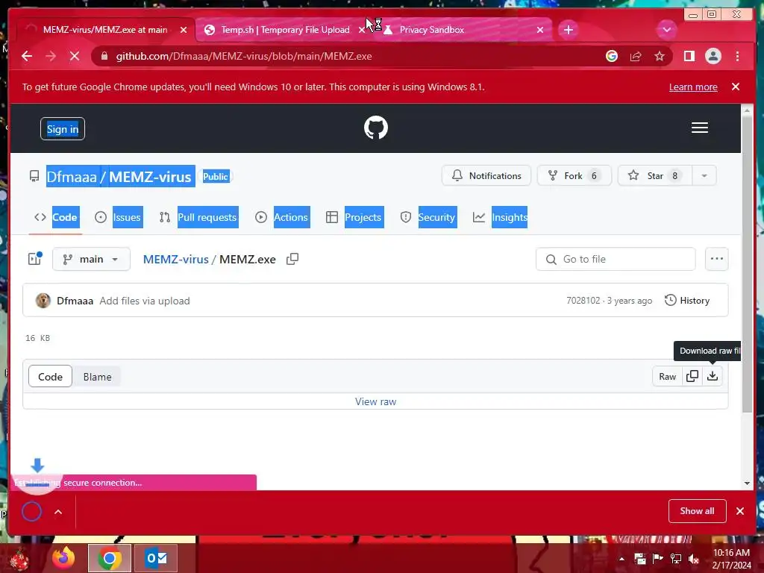764x573 pixels.
Task: Click Dfmaaa commit author name
Action: (x=75, y=301)
